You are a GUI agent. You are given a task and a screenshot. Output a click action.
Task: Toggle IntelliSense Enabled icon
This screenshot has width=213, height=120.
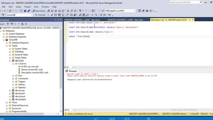[63, 15]
